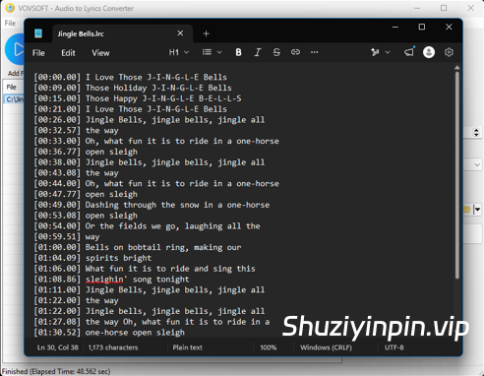The height and width of the screenshot is (376, 484).
Task: Click Windows (CRLF) line ending indicator
Action: (x=326, y=347)
